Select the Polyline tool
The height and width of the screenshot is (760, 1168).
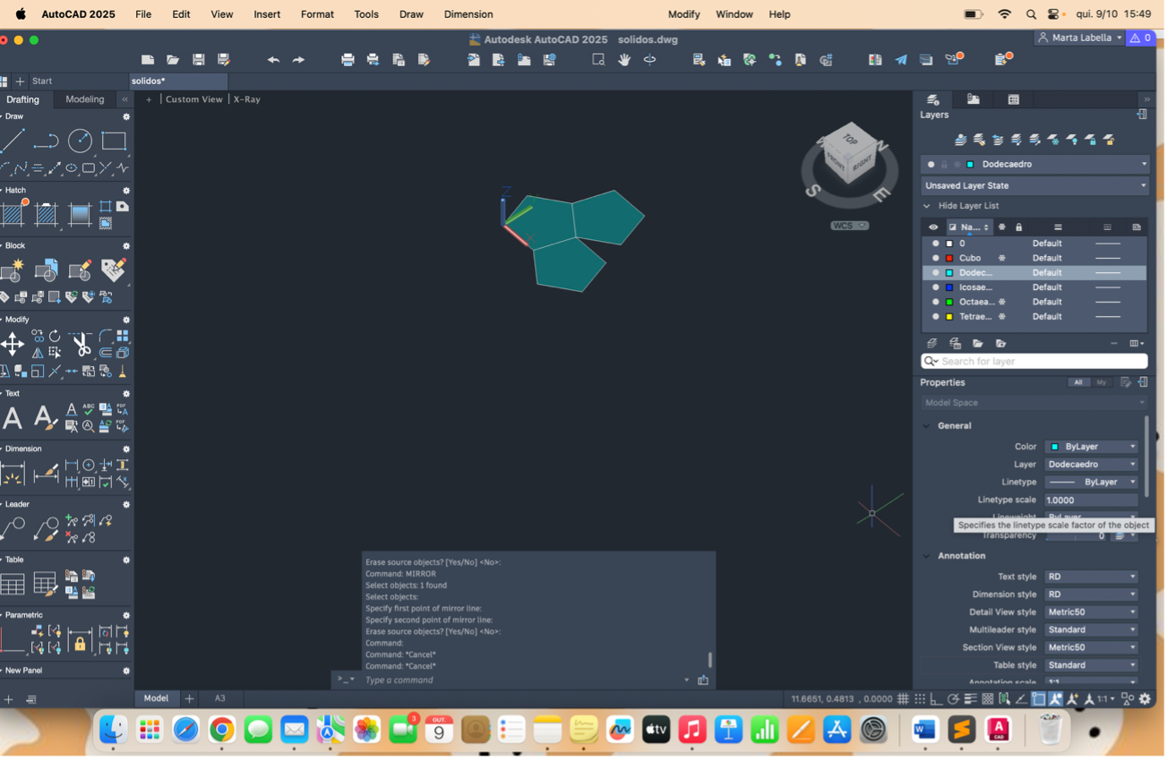tap(46, 141)
